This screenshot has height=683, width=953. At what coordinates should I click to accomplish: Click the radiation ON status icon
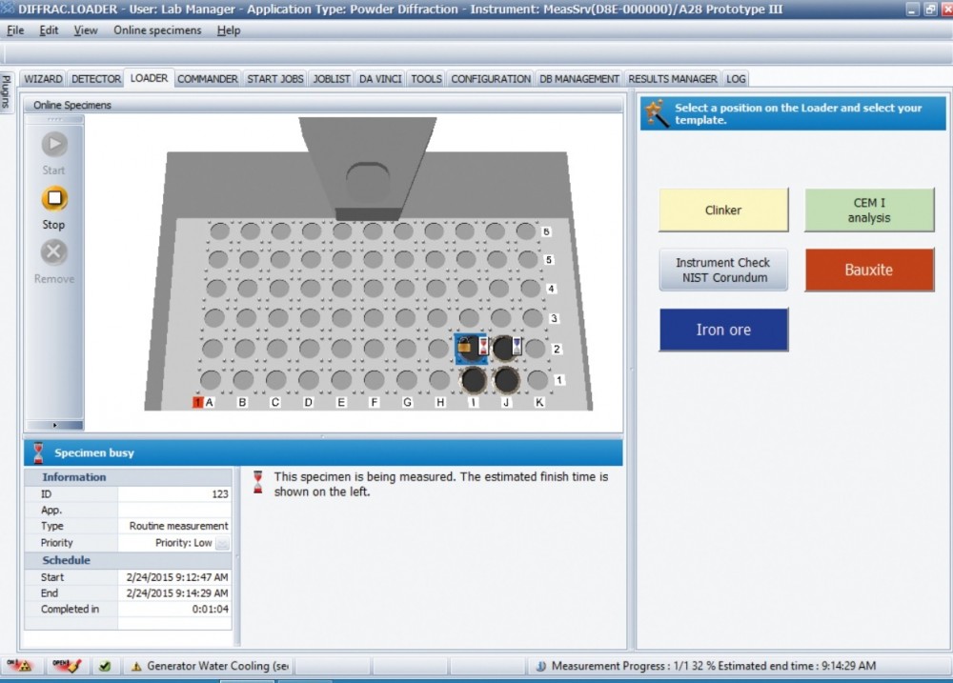coord(19,666)
